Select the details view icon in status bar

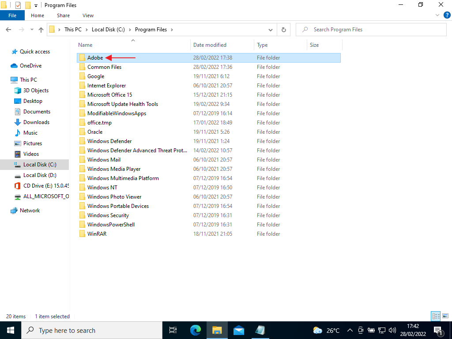point(436,316)
